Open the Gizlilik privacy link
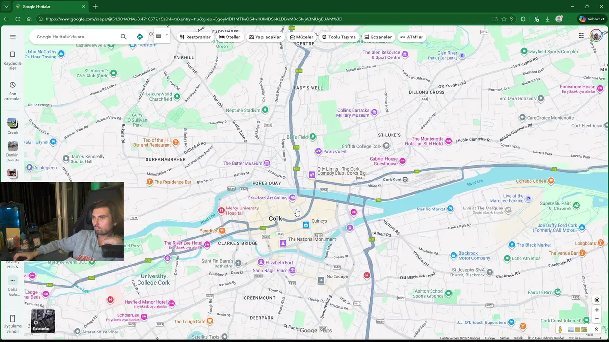 pyautogui.click(x=518, y=338)
